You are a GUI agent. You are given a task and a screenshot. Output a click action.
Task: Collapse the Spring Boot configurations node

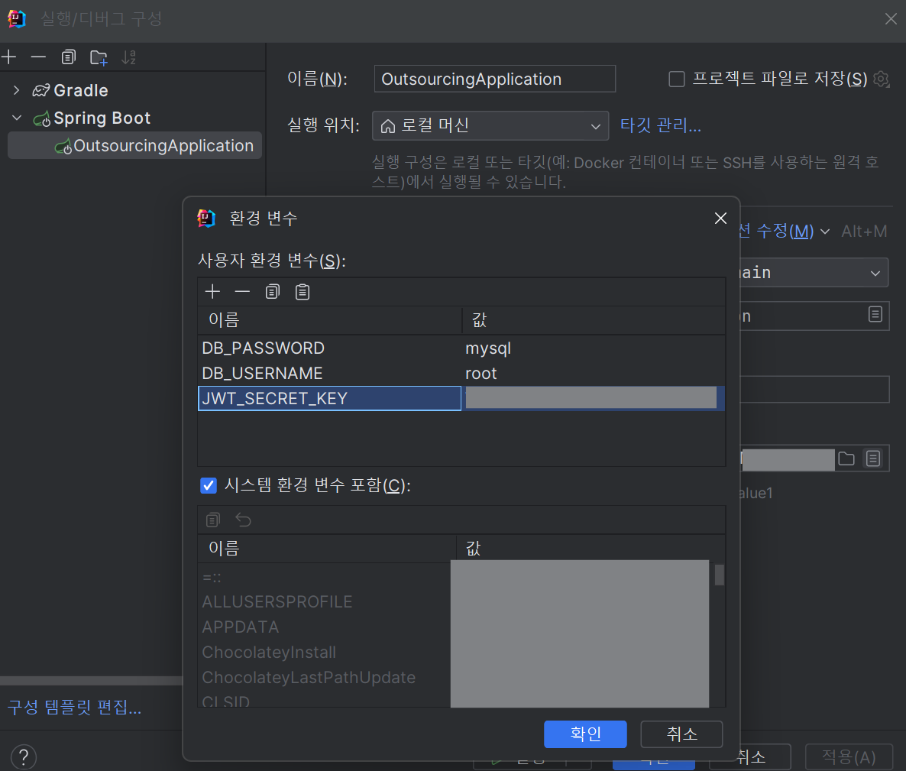[17, 118]
